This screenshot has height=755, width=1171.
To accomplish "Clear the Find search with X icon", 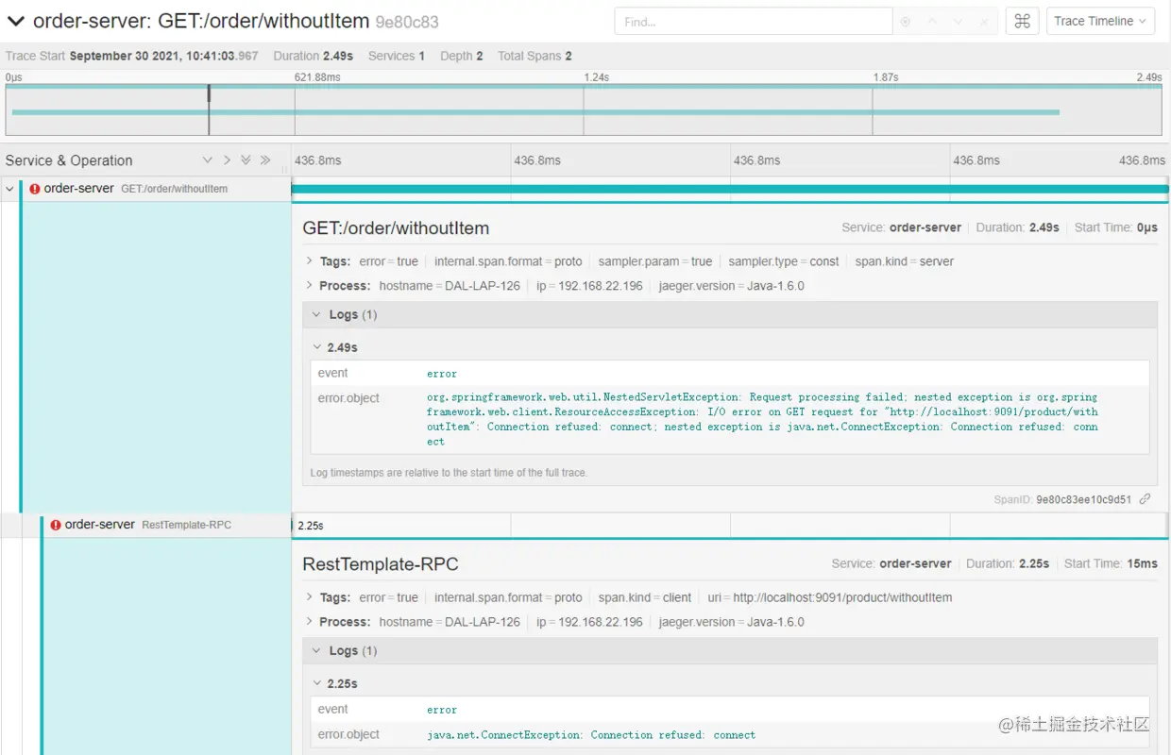I will tap(984, 22).
